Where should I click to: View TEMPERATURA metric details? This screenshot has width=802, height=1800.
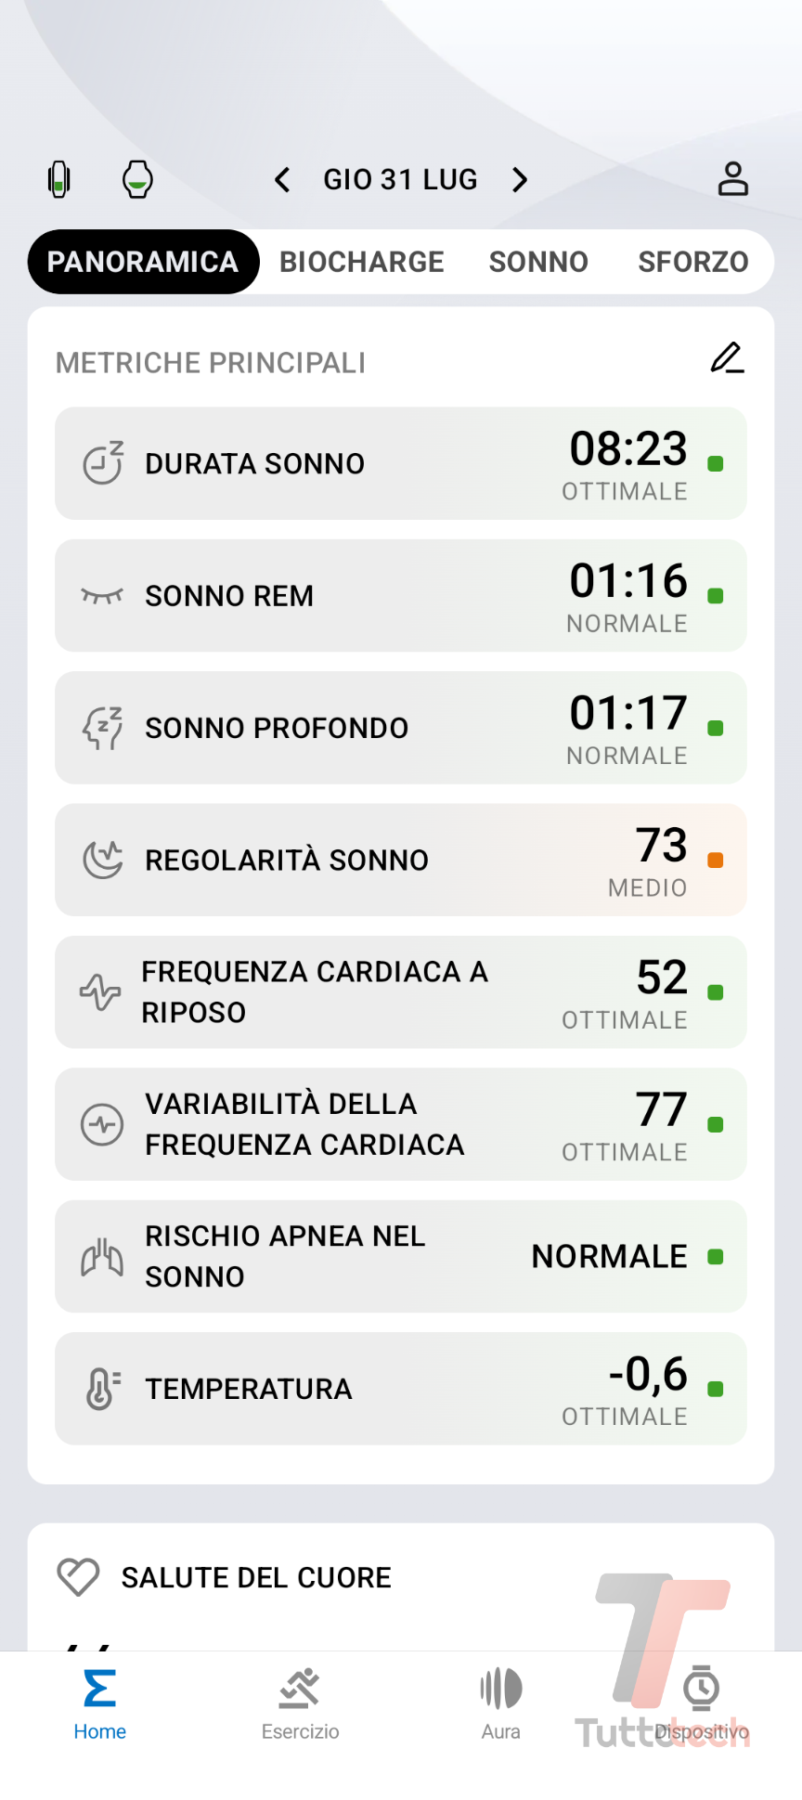coord(401,1389)
